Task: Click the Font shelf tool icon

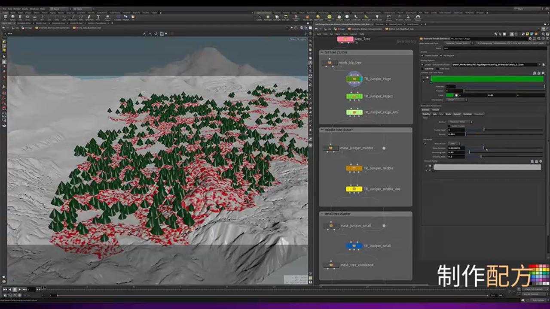Action: 98,18
